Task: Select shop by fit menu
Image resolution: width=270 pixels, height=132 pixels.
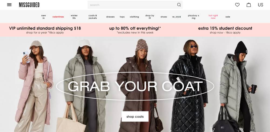Action: (150, 17)
